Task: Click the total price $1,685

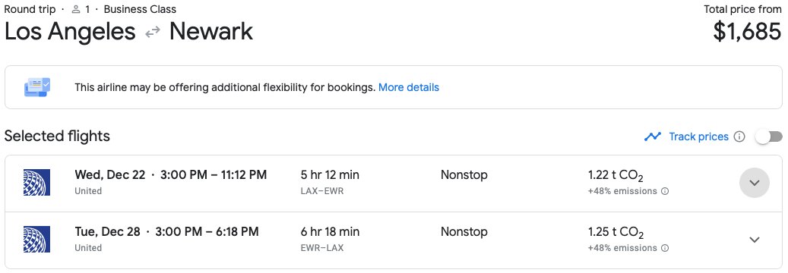Action: (747, 32)
